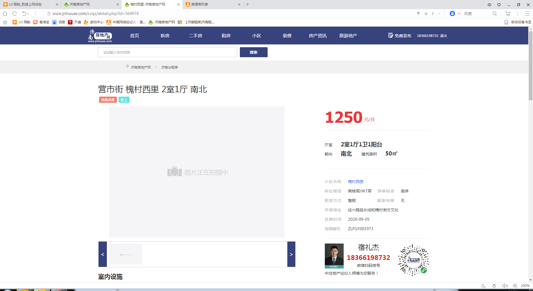Click the browser home icon
The height and width of the screenshot is (291, 533).
click(x=5, y=14)
